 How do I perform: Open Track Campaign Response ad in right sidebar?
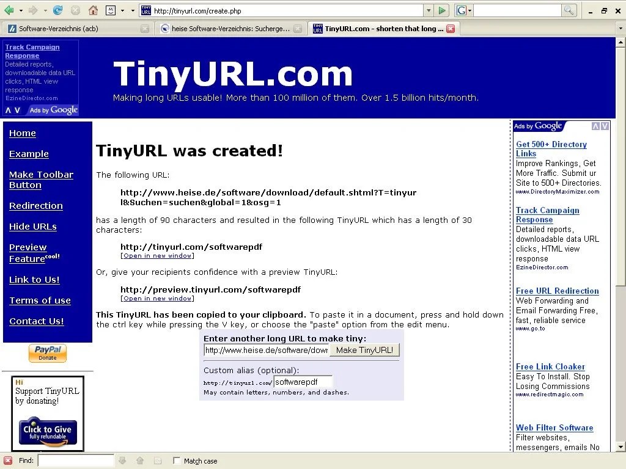pos(547,214)
